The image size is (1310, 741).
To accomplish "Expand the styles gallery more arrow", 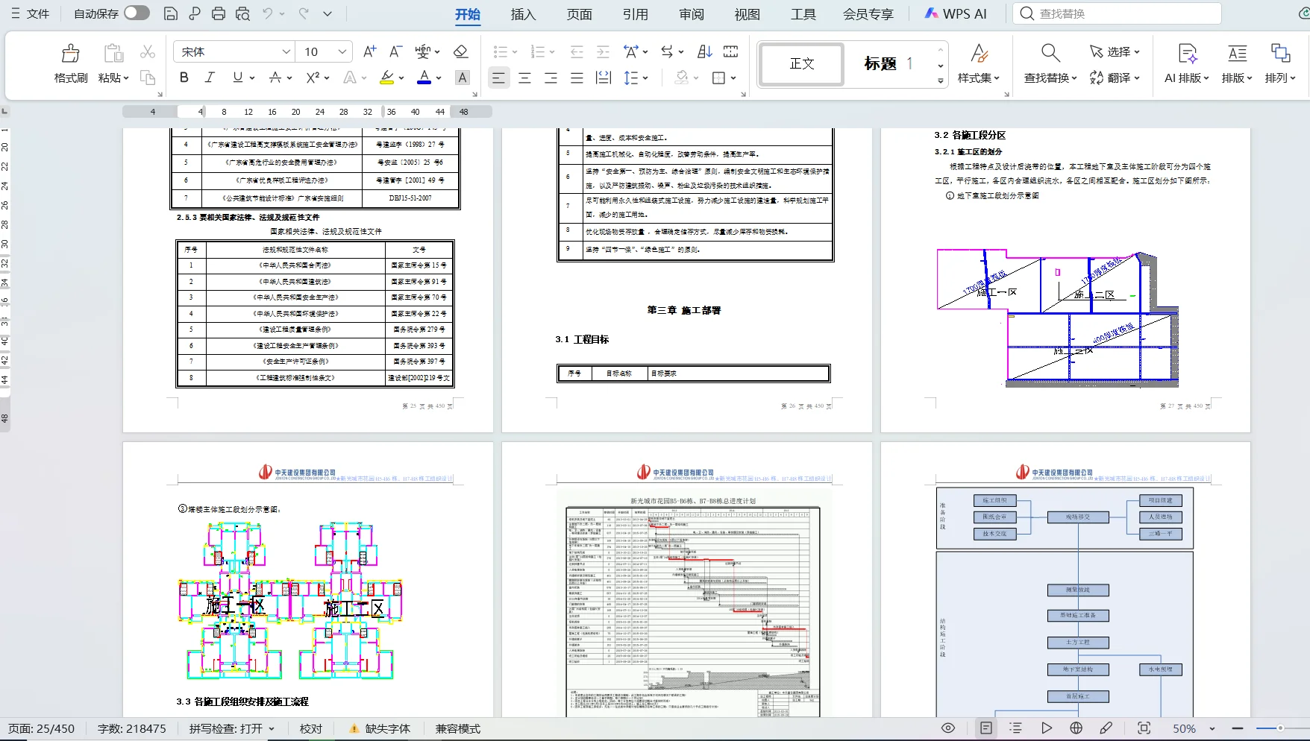I will coord(941,81).
